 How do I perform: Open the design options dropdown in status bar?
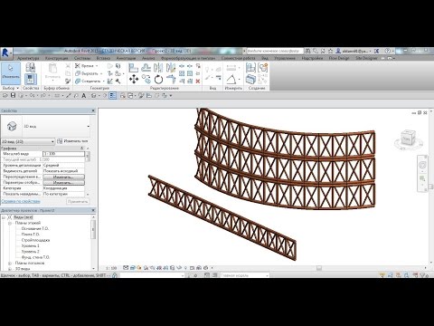coord(244,275)
